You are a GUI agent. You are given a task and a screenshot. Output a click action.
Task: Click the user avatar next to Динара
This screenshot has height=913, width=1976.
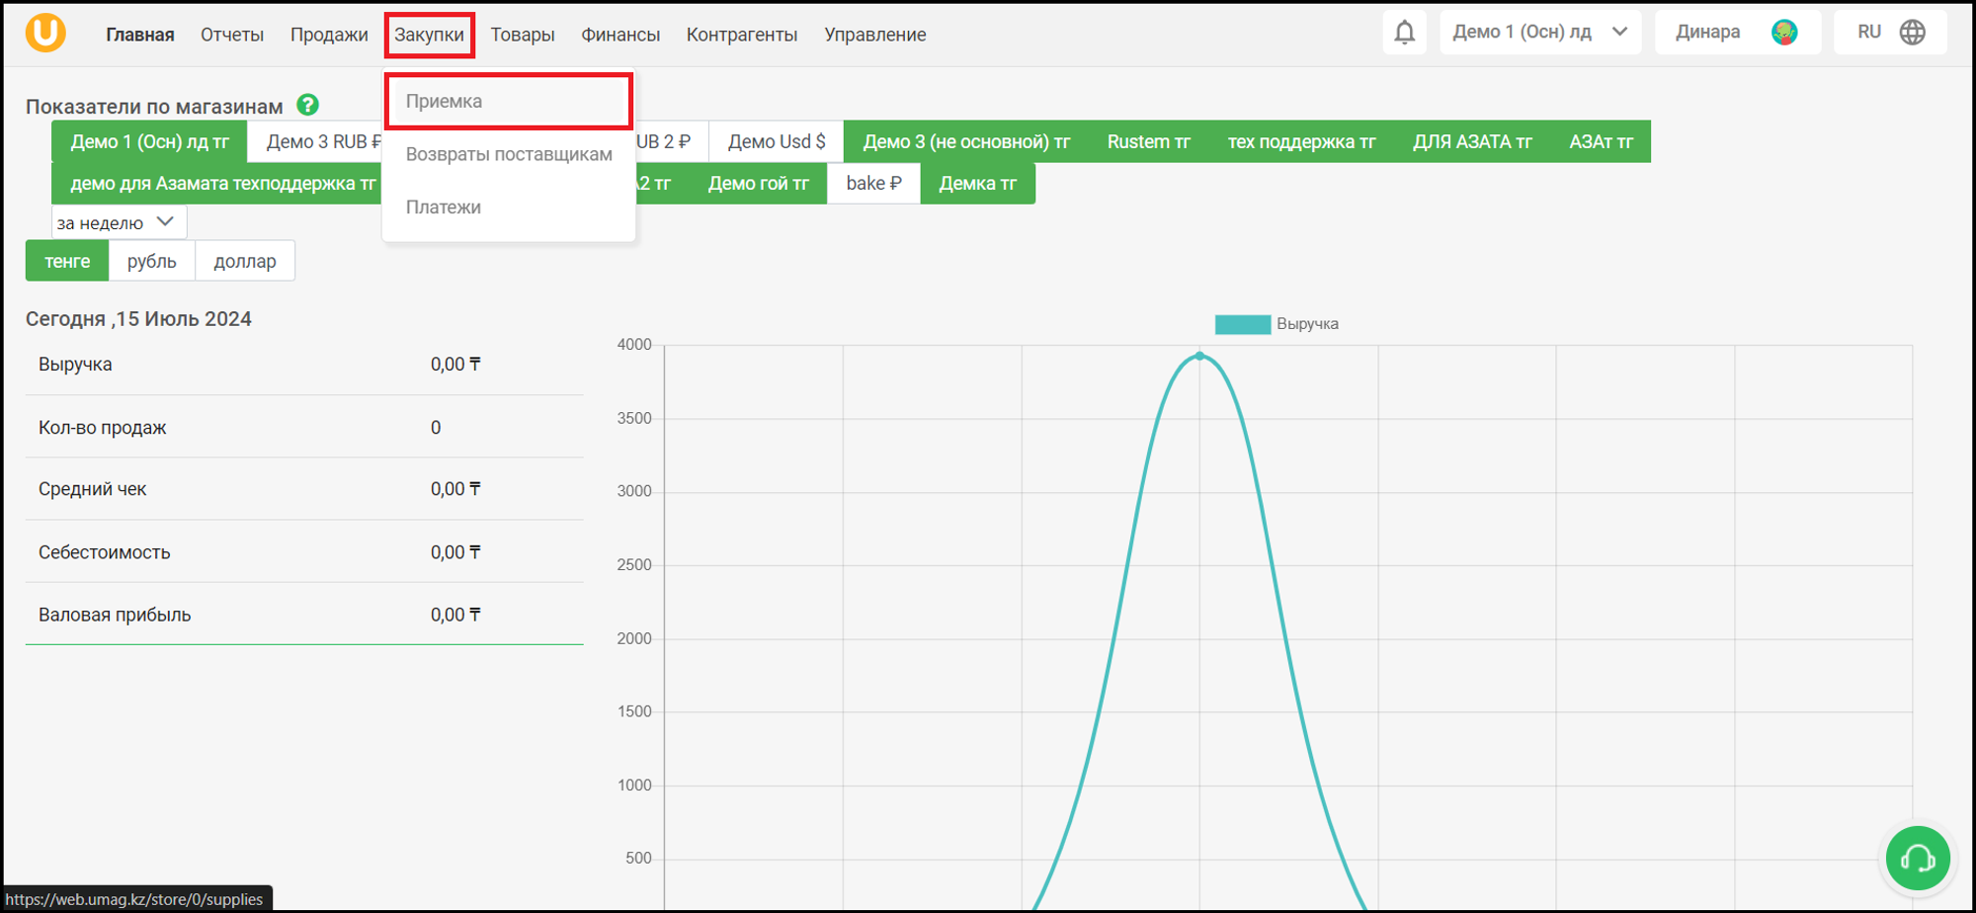point(1784,33)
